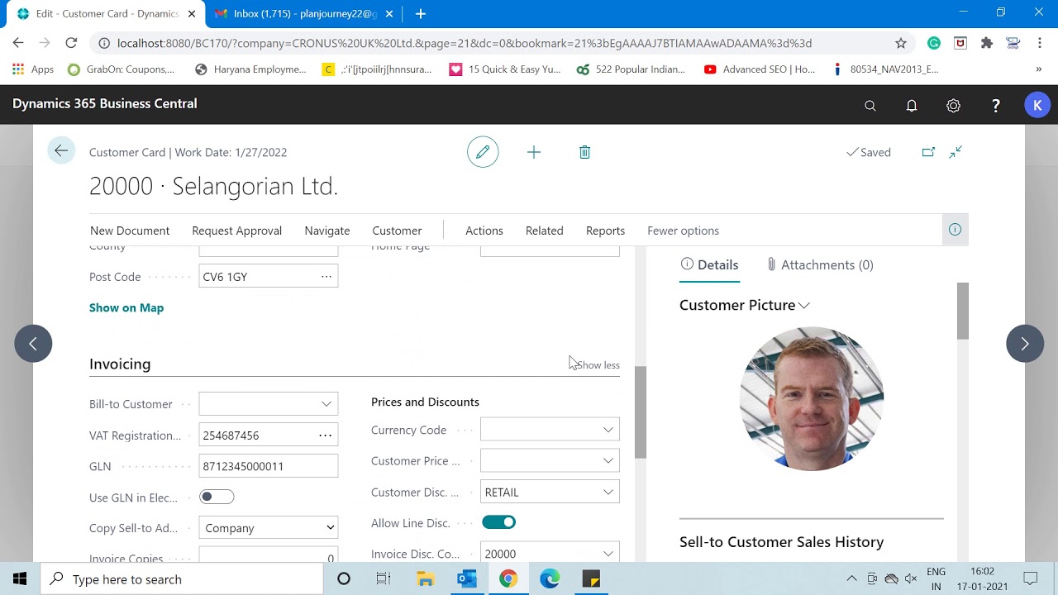
Task: Click the FactBox information pane icon
Action: click(955, 230)
